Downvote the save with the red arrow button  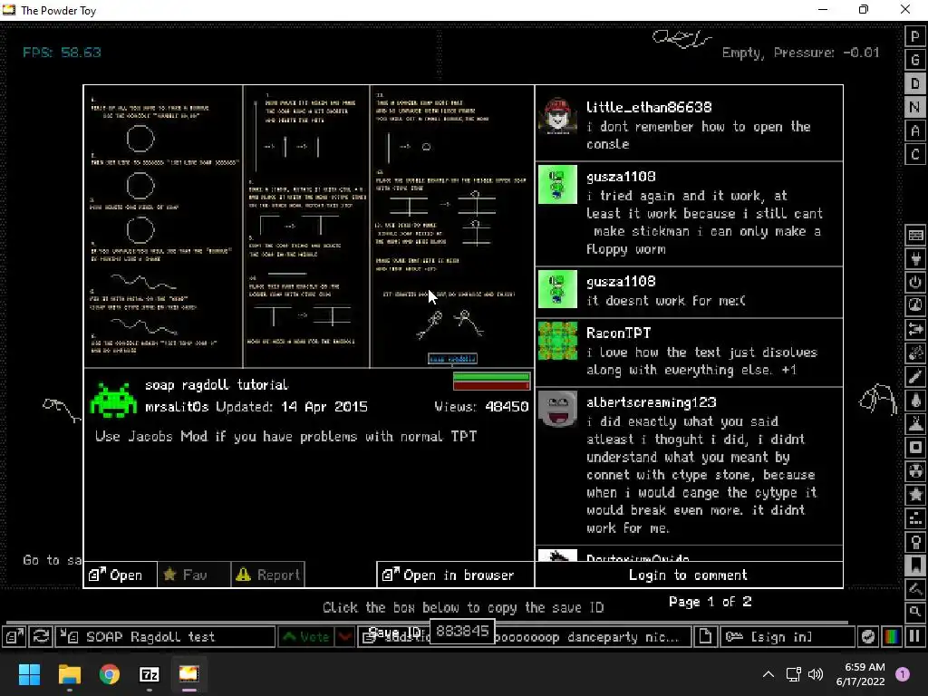coord(344,637)
